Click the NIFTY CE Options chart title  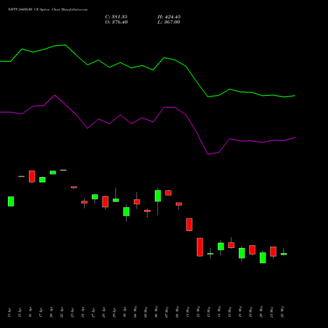pos(48,10)
